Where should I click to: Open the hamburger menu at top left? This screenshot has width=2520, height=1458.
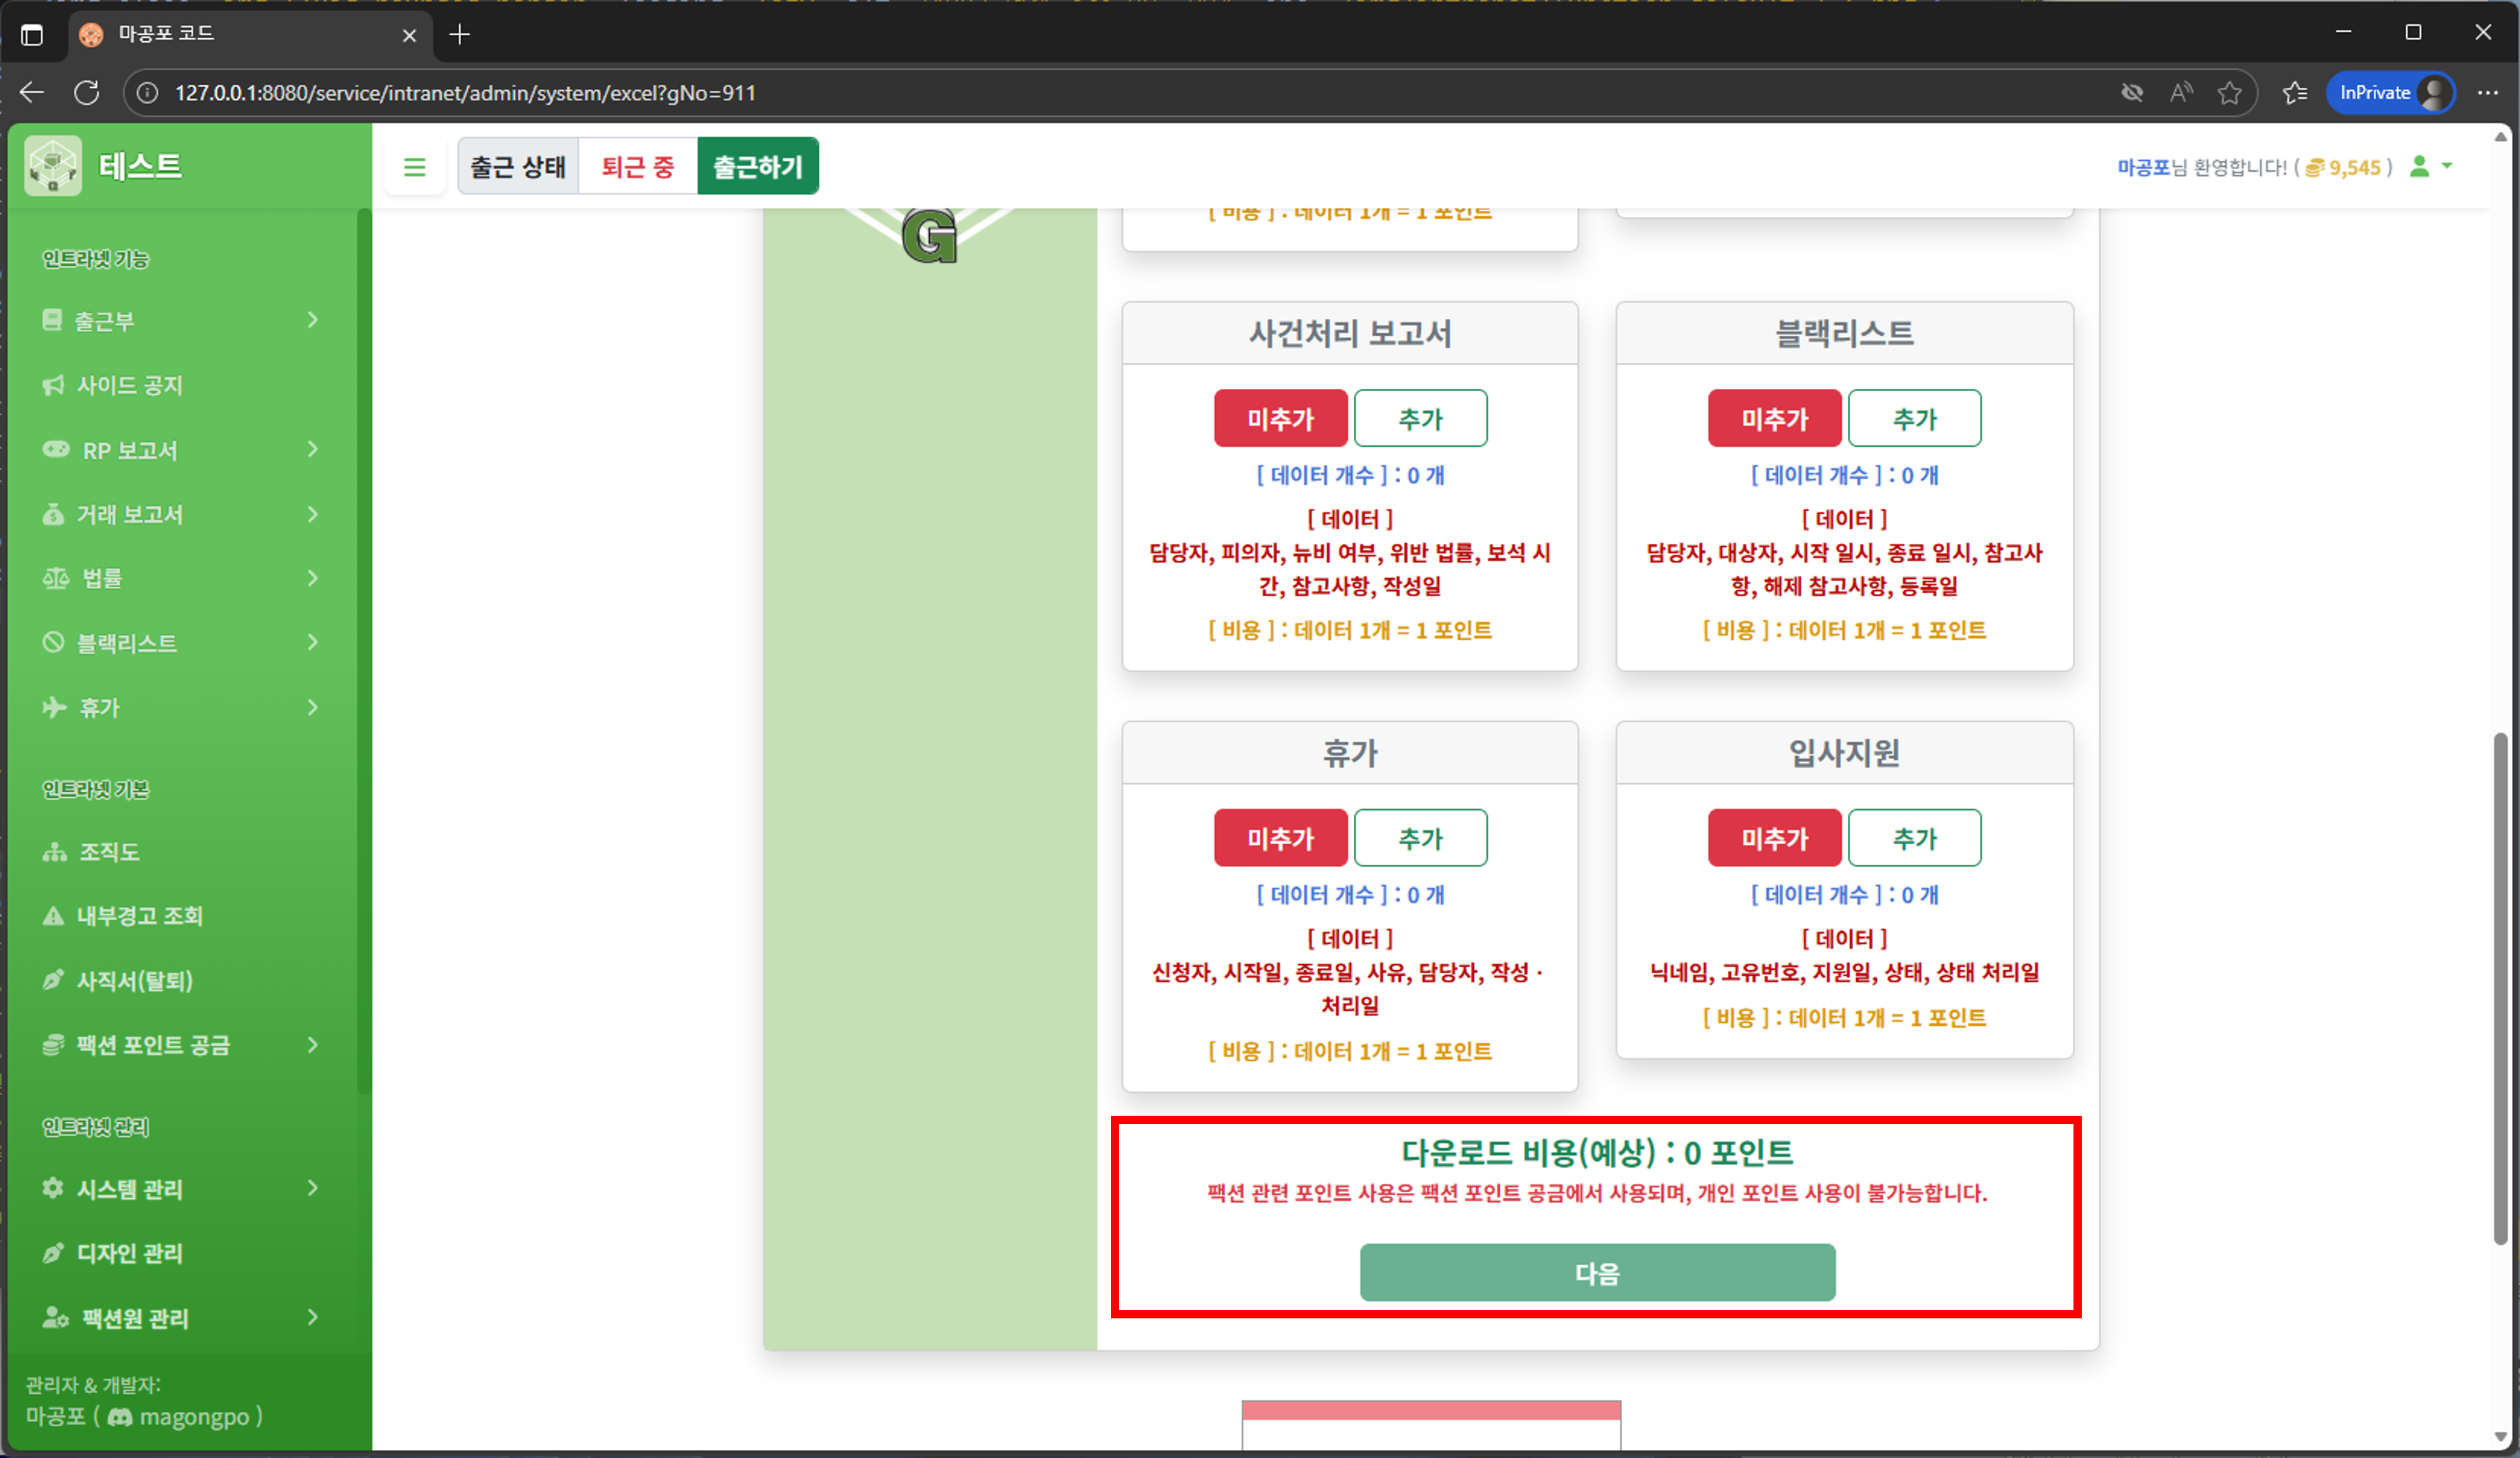pyautogui.click(x=415, y=166)
